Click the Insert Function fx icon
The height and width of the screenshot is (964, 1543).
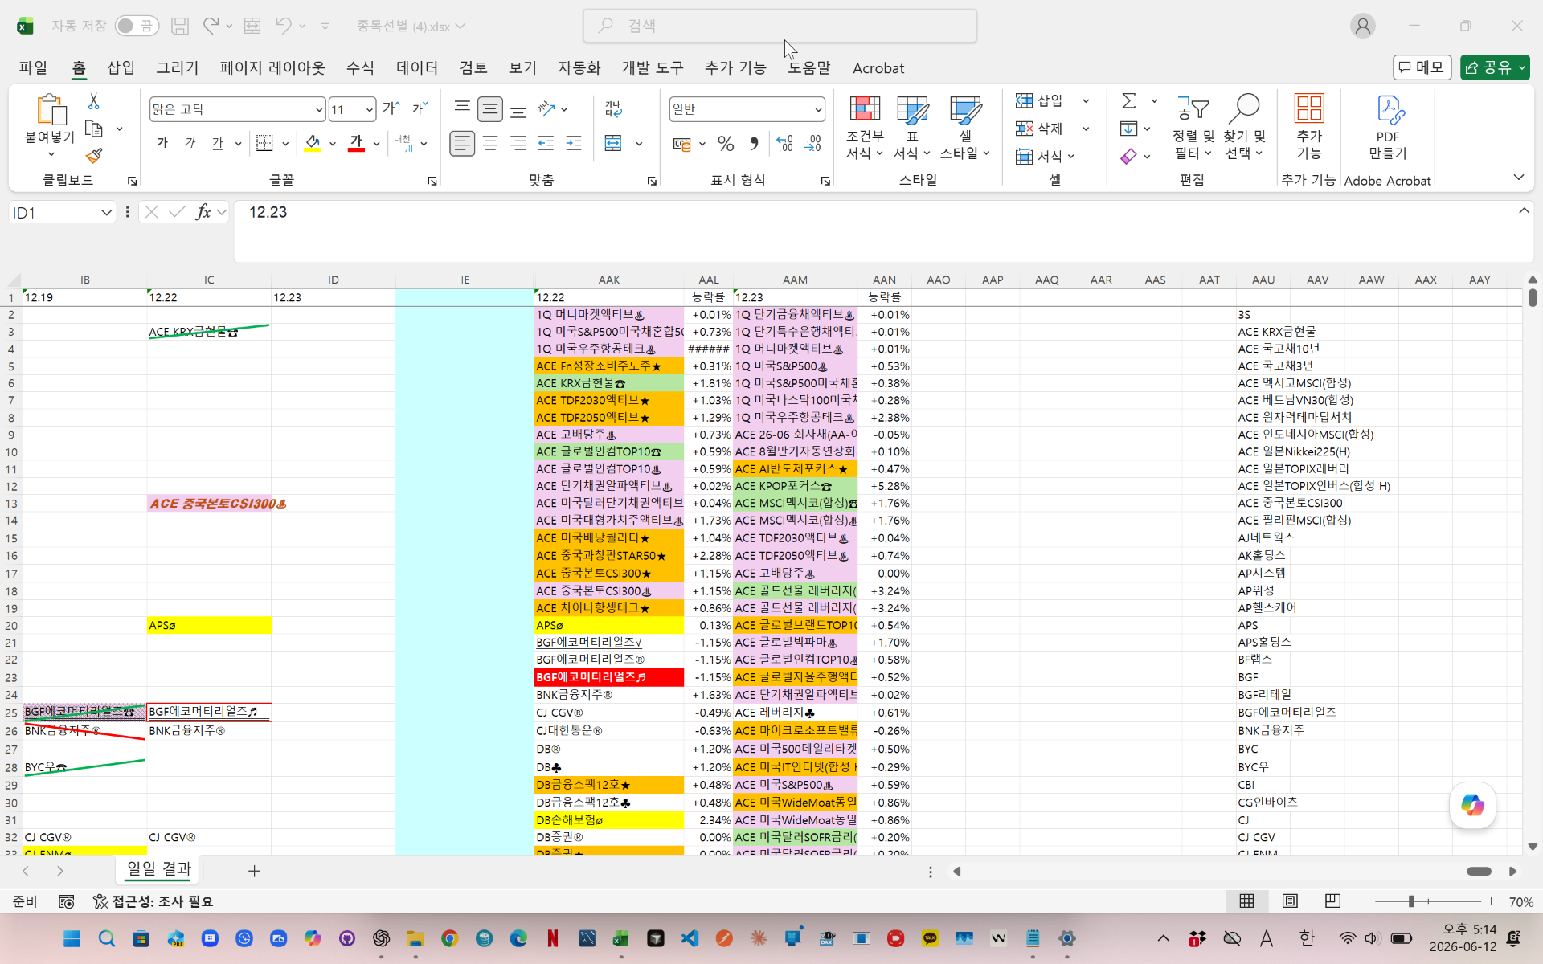(203, 212)
